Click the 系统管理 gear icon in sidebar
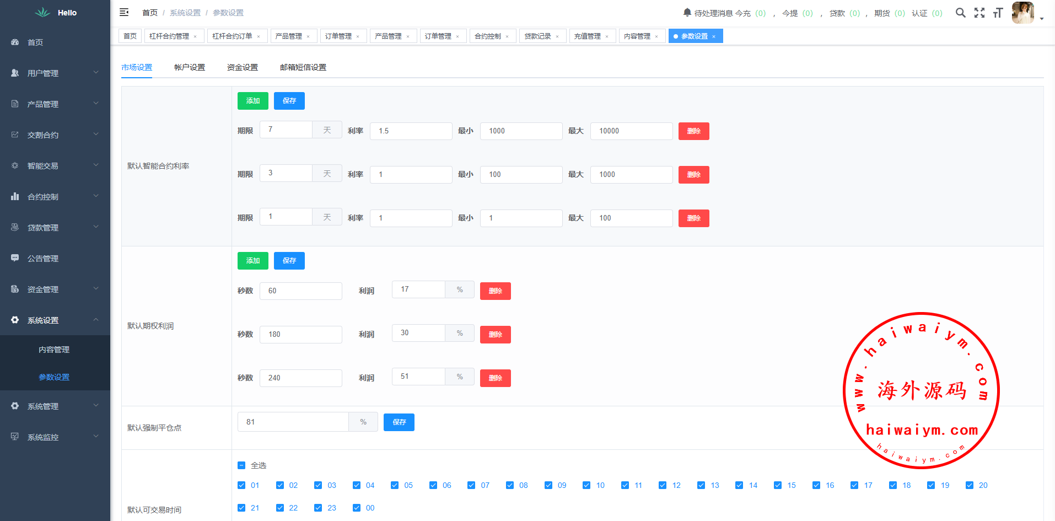The image size is (1055, 521). tap(15, 406)
